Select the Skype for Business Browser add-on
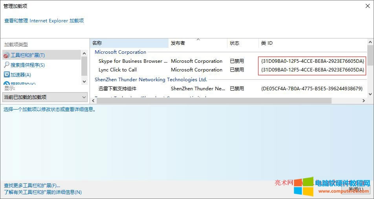The image size is (374, 199). tap(133, 61)
